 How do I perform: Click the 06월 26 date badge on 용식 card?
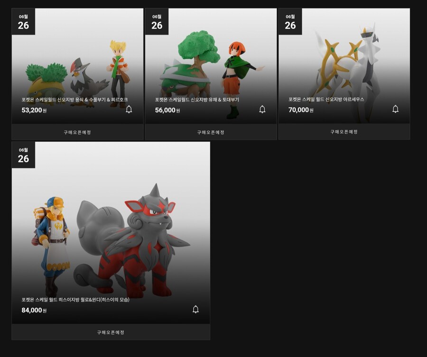click(23, 21)
